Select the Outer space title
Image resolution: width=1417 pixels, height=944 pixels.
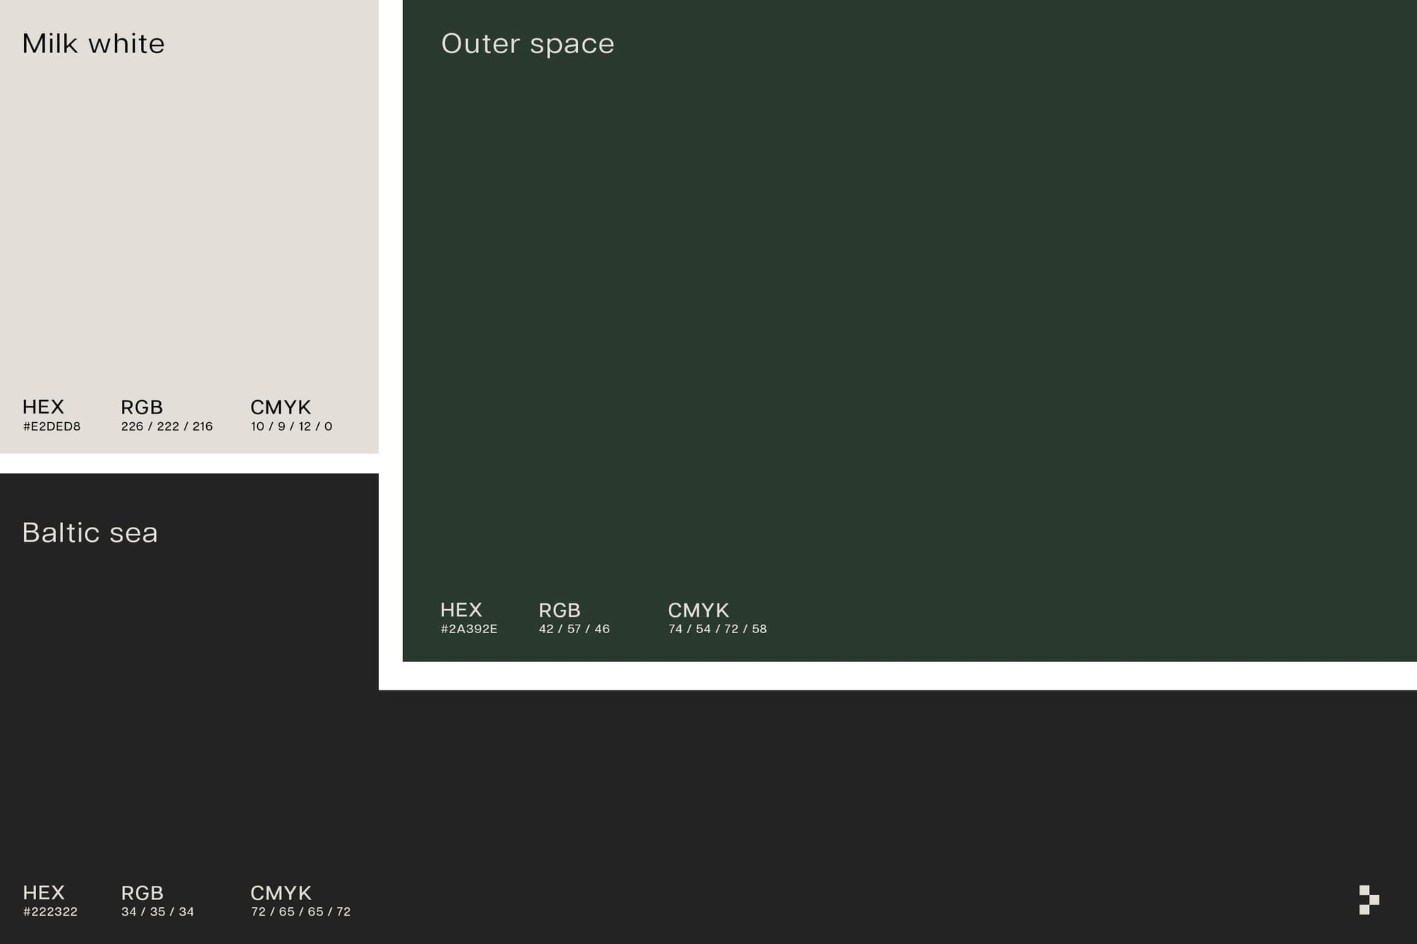point(528,44)
